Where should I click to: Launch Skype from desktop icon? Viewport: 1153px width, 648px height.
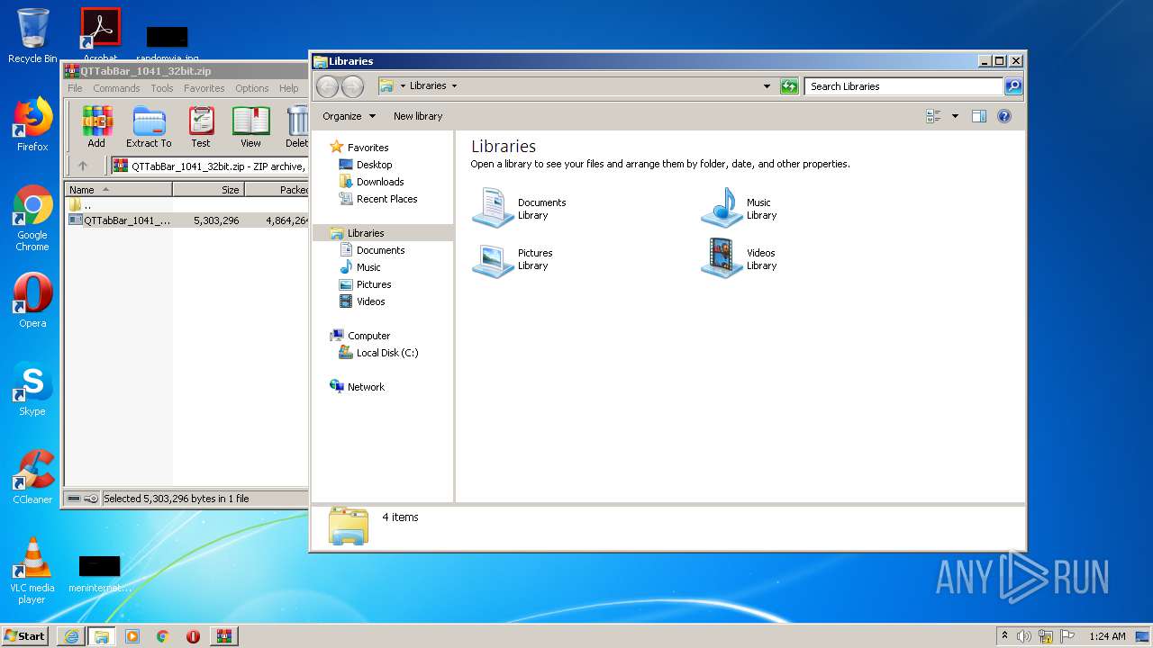pyautogui.click(x=32, y=389)
